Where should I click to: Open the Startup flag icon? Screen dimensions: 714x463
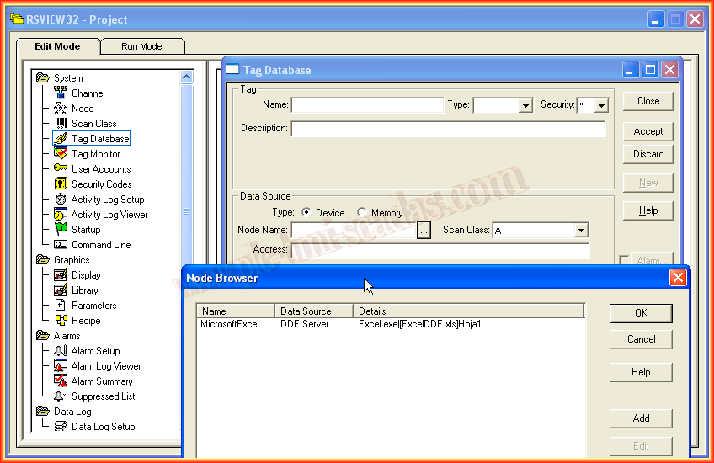[61, 230]
